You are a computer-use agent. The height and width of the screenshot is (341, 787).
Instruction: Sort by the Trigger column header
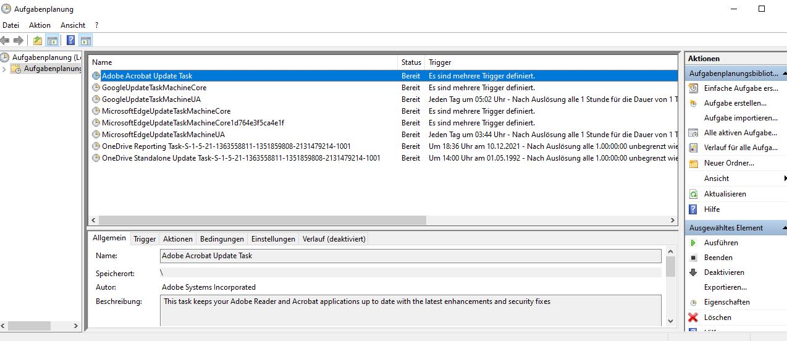[x=552, y=62]
